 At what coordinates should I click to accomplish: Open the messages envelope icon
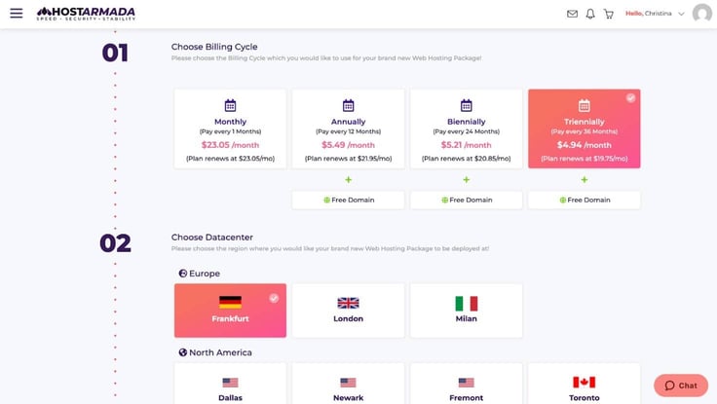[x=572, y=14]
